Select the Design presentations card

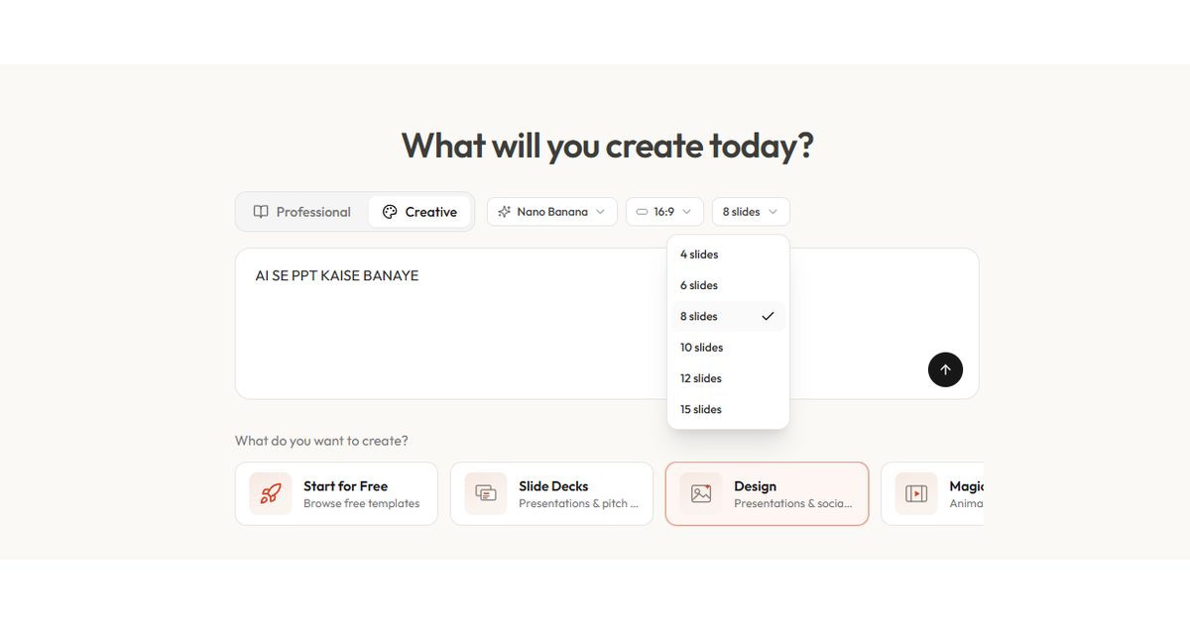[x=767, y=493]
